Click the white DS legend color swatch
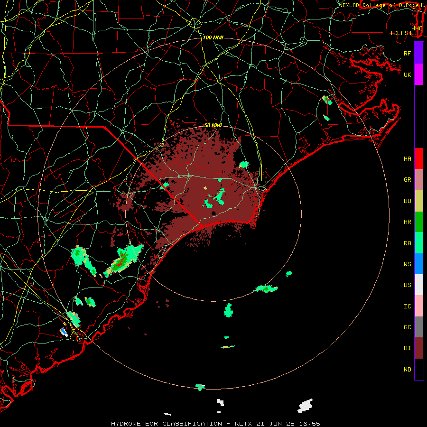Viewport: 427px width, 427px height. tap(419, 285)
